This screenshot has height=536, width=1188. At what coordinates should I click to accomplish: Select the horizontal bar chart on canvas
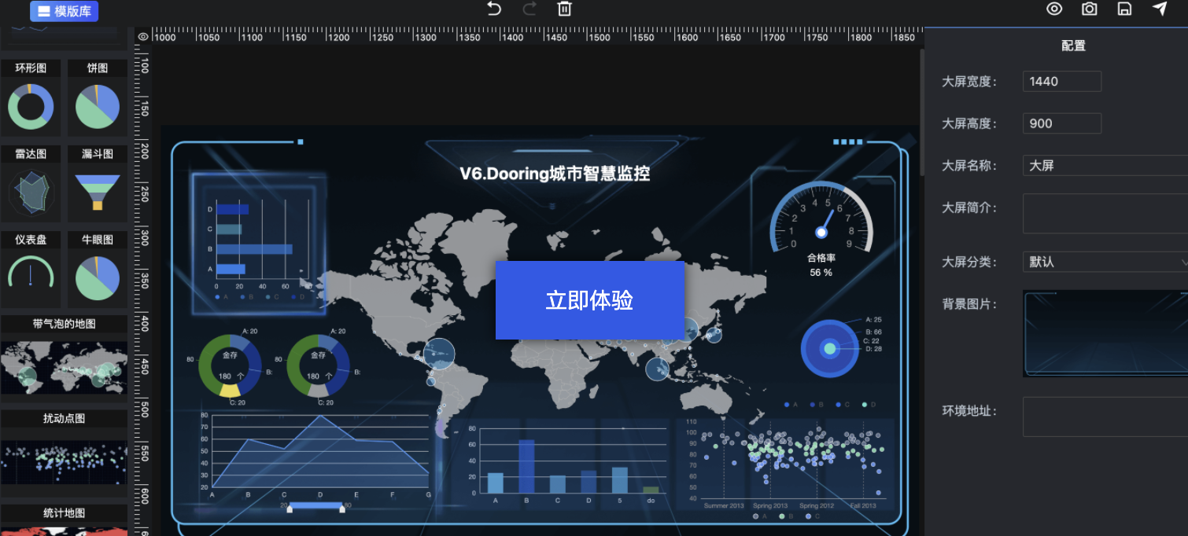[x=258, y=248]
